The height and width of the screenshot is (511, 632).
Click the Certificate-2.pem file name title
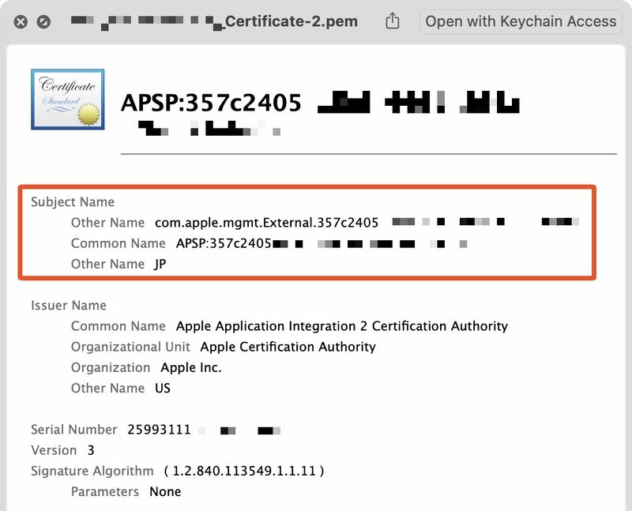[x=290, y=21]
